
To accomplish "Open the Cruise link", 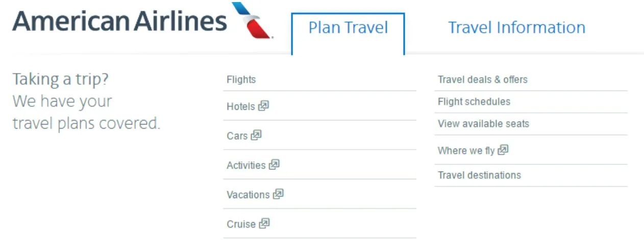I will point(241,224).
